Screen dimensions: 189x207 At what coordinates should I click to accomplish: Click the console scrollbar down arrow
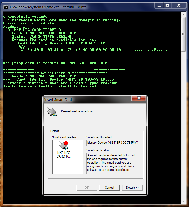[x=183, y=201]
